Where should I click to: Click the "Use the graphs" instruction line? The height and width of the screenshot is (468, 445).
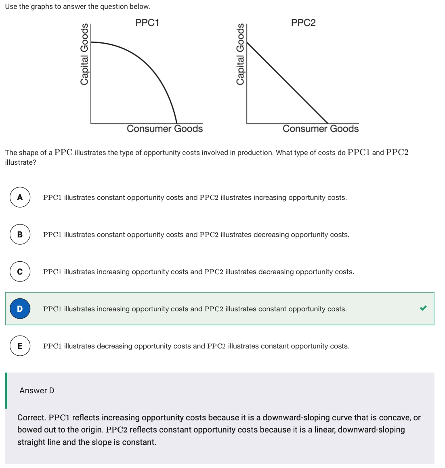(78, 6)
